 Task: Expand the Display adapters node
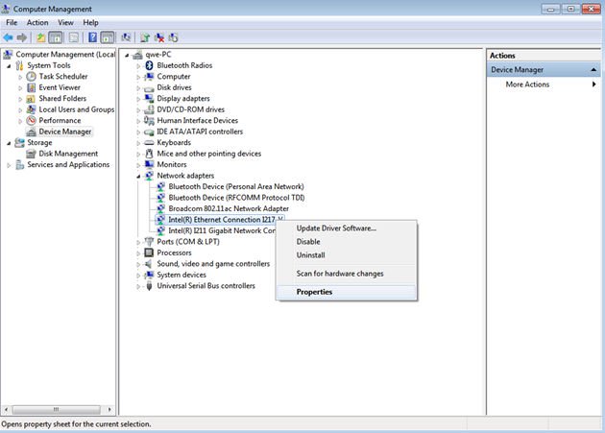click(x=139, y=98)
